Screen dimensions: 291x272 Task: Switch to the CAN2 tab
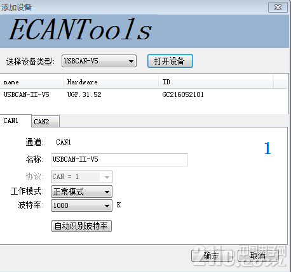[46, 122]
